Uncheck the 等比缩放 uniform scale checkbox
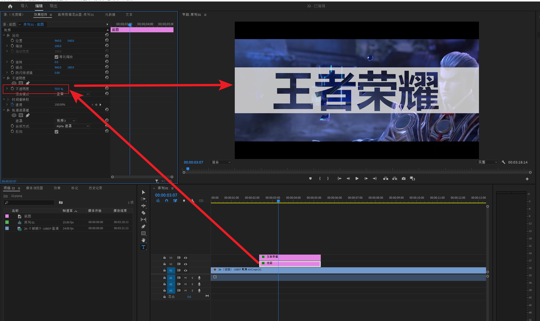Screen dimensions: 540x321 coord(56,57)
